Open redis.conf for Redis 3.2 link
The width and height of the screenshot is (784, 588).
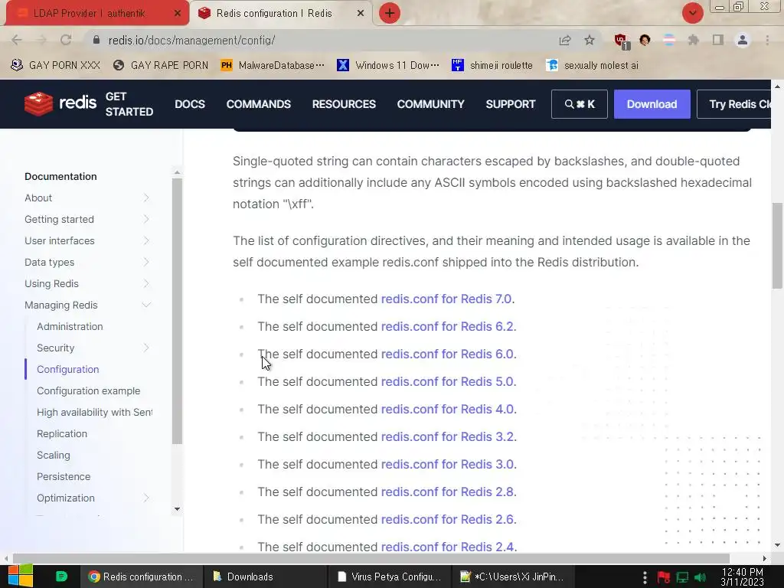(447, 436)
